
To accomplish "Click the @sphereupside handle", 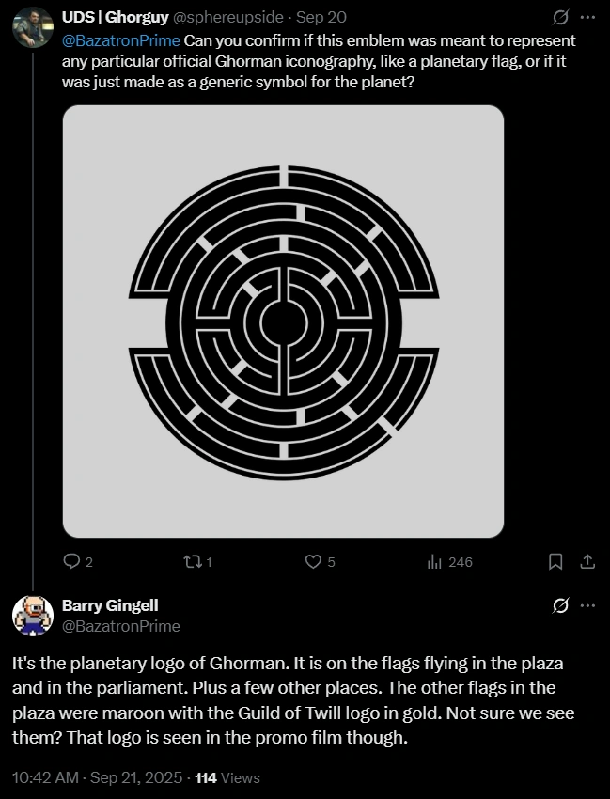I will pyautogui.click(x=228, y=18).
